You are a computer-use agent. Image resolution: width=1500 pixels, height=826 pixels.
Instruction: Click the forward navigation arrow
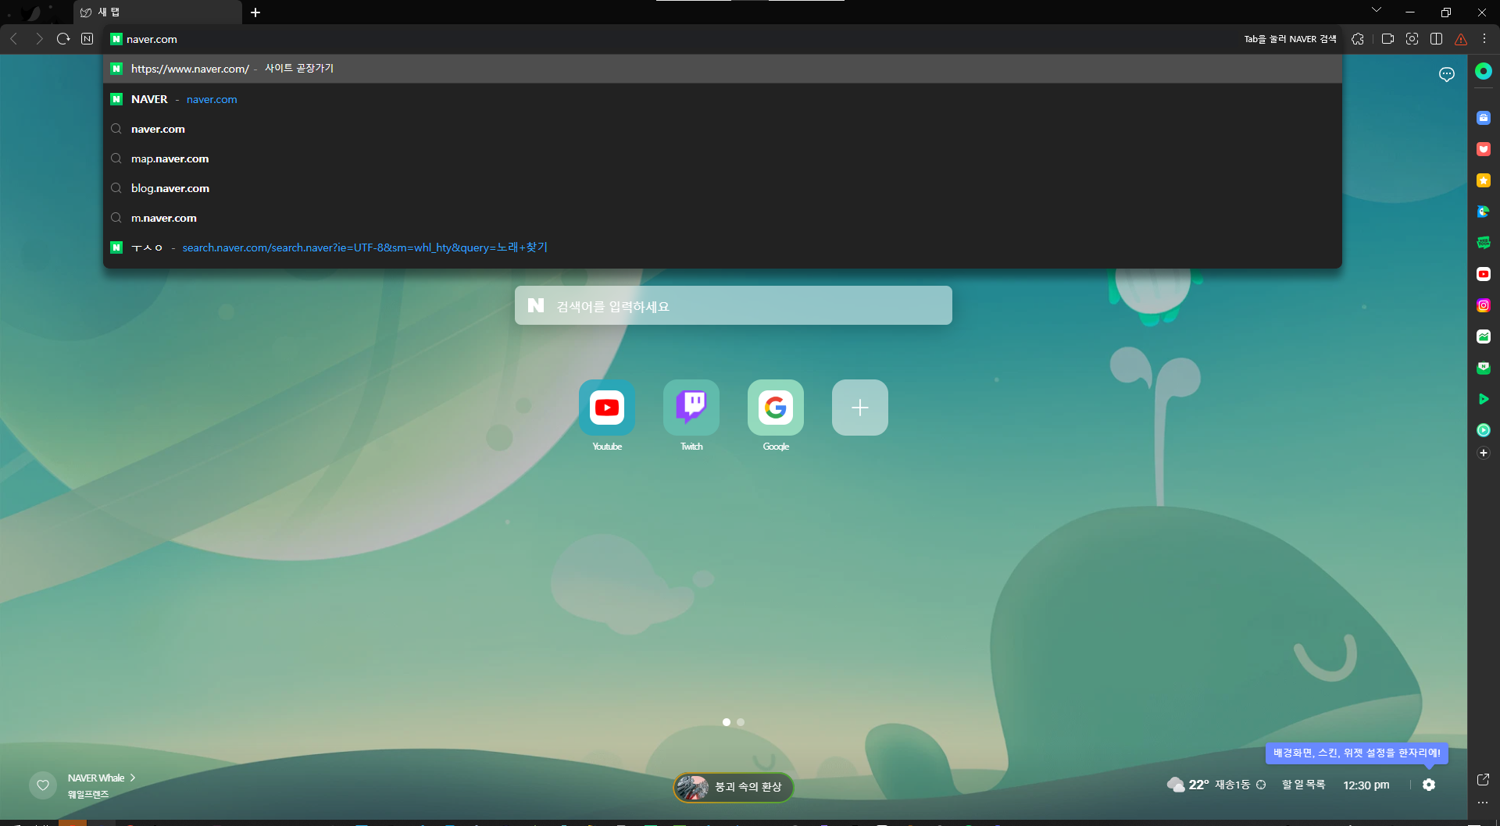39,39
